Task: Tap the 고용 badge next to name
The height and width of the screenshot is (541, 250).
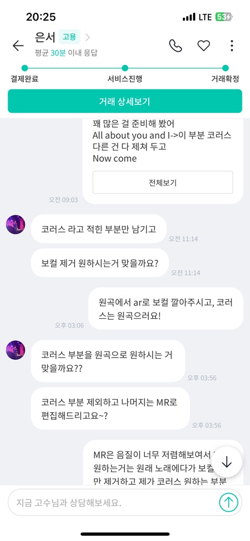Action: tap(69, 37)
